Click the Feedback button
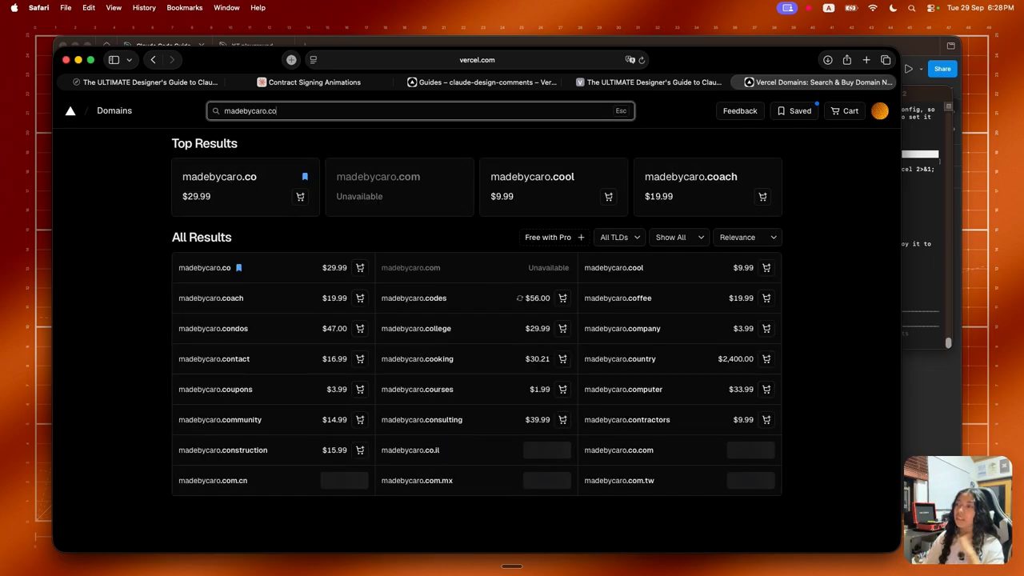This screenshot has width=1024, height=576. (x=740, y=111)
